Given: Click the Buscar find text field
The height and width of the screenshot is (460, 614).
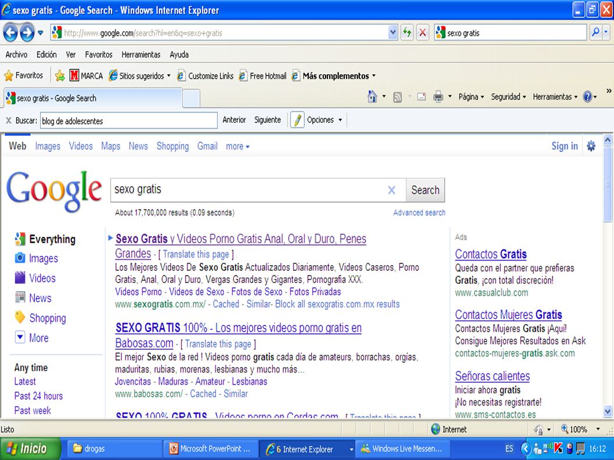Looking at the screenshot, I should pos(128,121).
